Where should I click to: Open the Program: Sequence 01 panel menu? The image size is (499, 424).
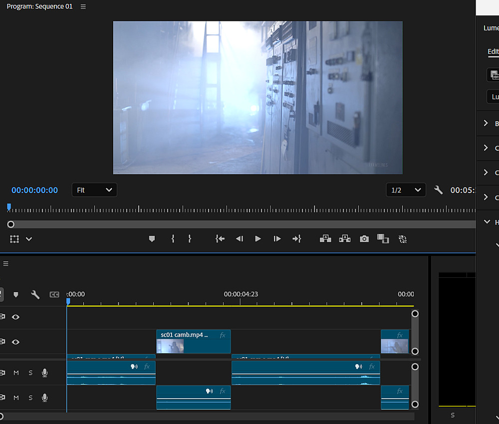(83, 6)
